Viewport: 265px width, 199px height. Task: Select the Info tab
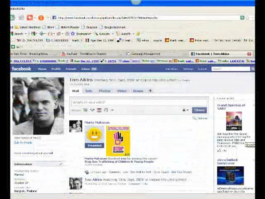pyautogui.click(x=89, y=91)
